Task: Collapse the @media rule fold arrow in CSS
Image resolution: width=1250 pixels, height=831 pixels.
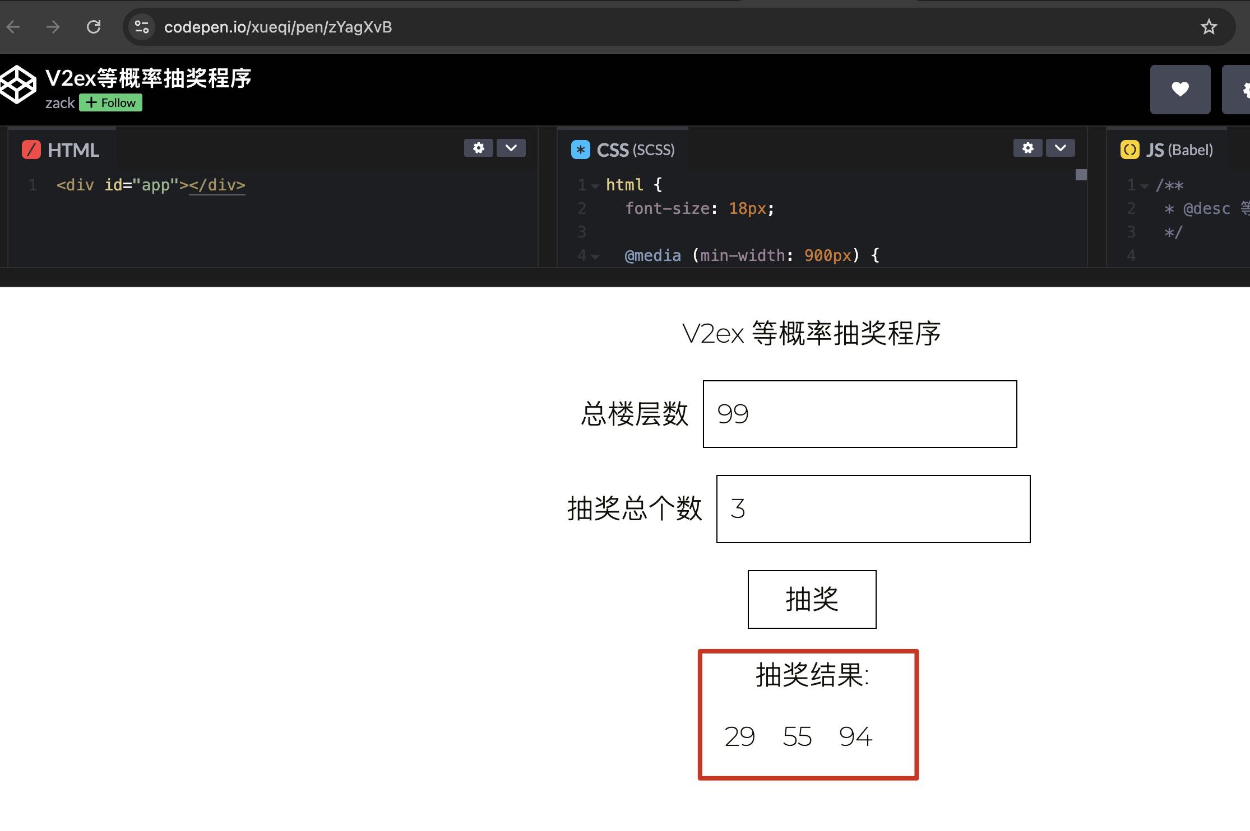Action: 595,256
